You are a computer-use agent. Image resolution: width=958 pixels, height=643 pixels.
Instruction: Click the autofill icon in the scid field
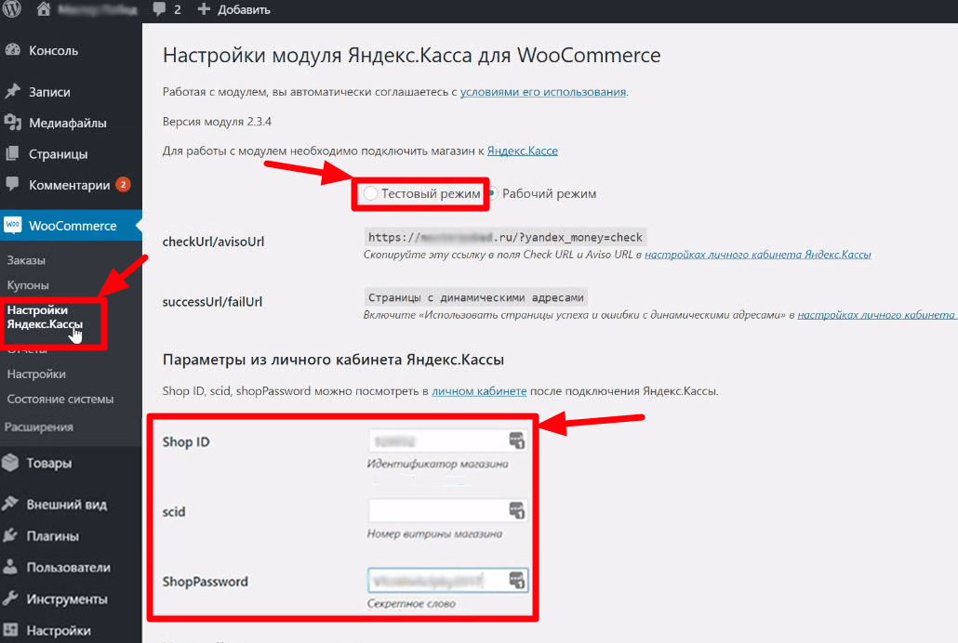[x=517, y=510]
